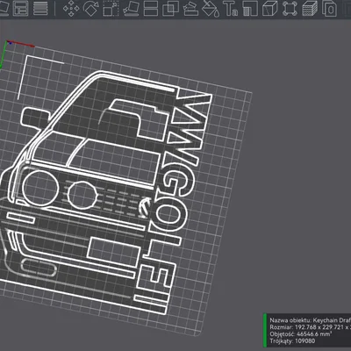The height and width of the screenshot is (351, 351).
Task: Select the Move tool
Action: pyautogui.click(x=71, y=8)
